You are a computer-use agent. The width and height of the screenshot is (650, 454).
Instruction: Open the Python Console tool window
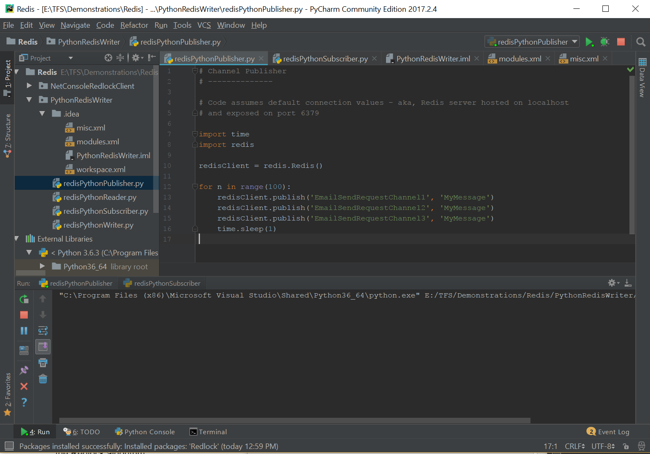tap(145, 432)
